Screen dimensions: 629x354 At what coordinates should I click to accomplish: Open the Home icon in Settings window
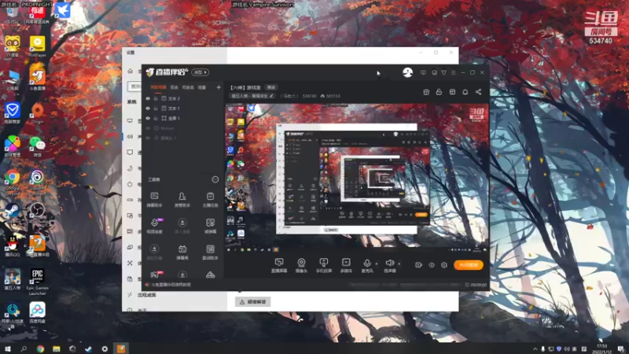(130, 71)
